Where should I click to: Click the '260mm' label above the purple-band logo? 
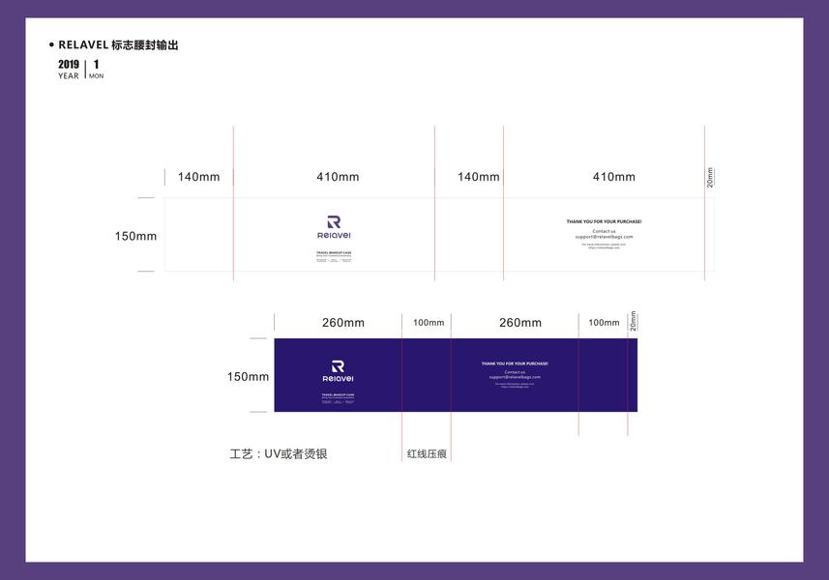tap(343, 323)
